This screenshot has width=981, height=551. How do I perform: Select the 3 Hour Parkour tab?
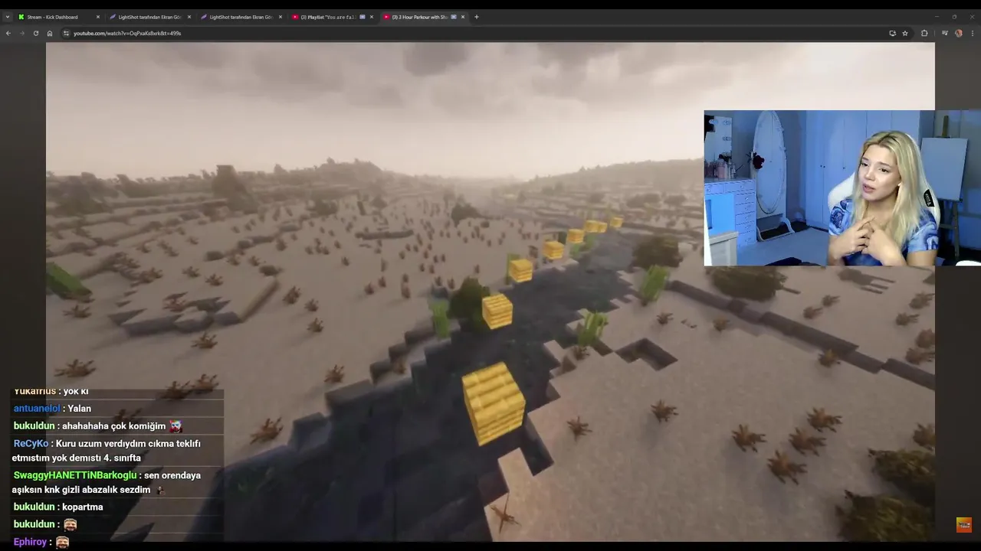point(423,17)
